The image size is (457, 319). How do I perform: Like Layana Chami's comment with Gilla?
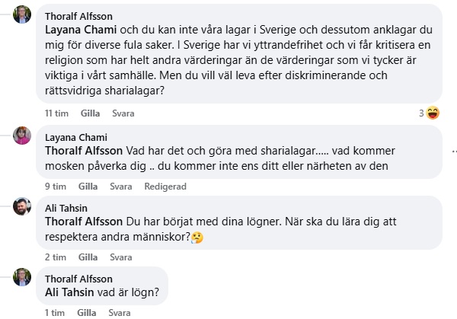(88, 186)
